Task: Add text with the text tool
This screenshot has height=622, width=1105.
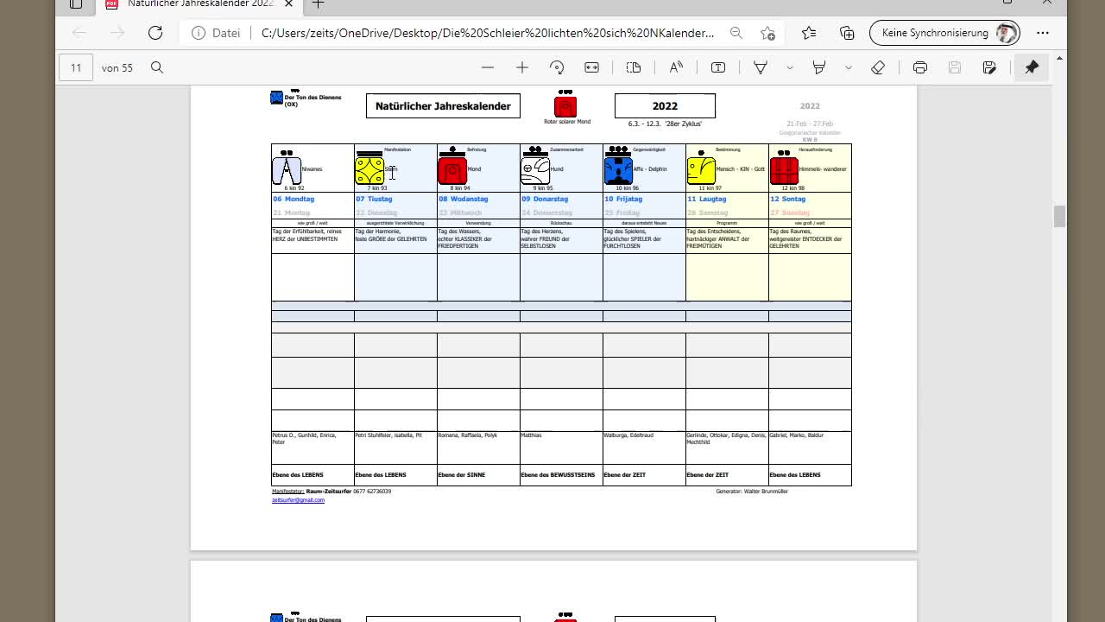Action: [x=718, y=67]
